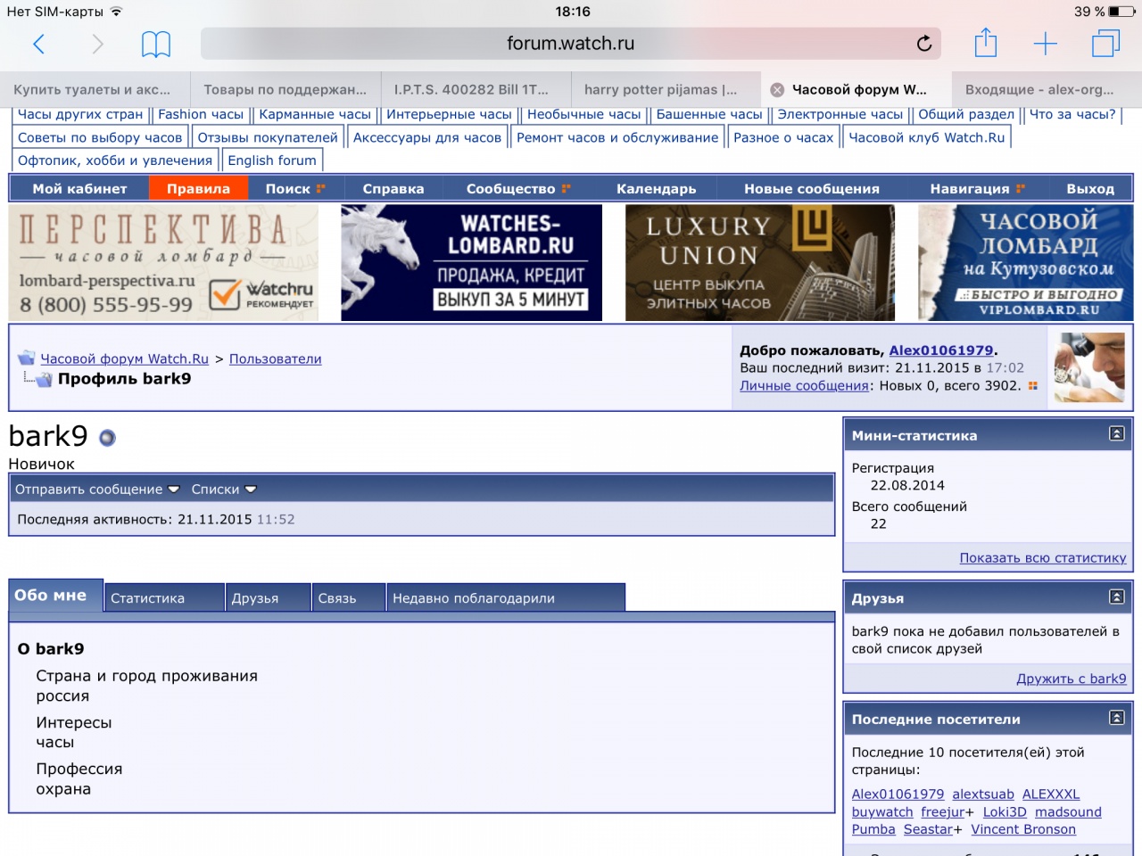Image resolution: width=1142 pixels, height=856 pixels.
Task: Collapse the Последние посетители panel
Action: pyautogui.click(x=1116, y=718)
